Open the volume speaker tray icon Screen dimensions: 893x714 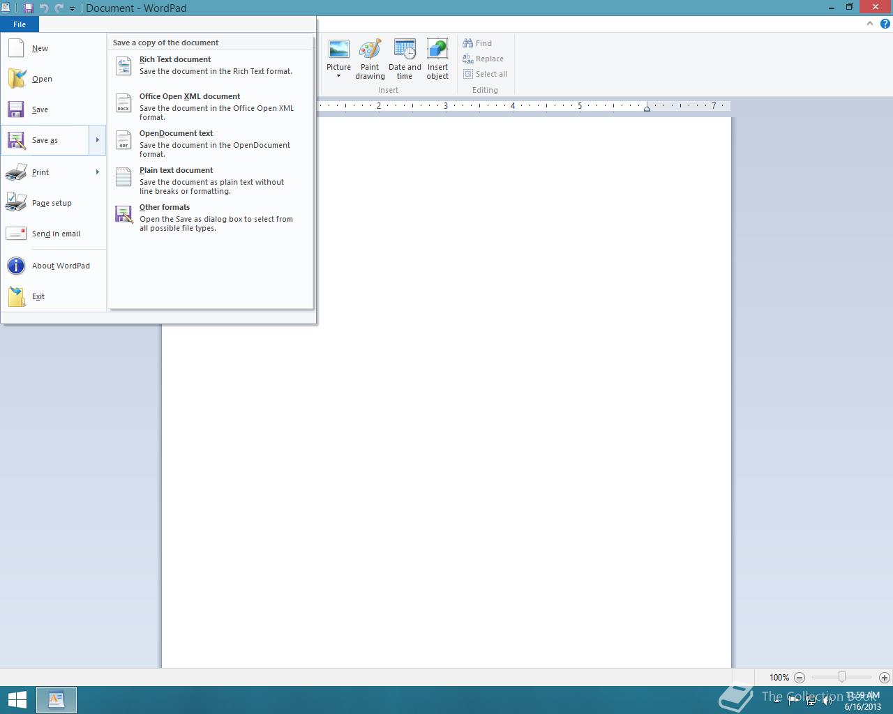827,700
